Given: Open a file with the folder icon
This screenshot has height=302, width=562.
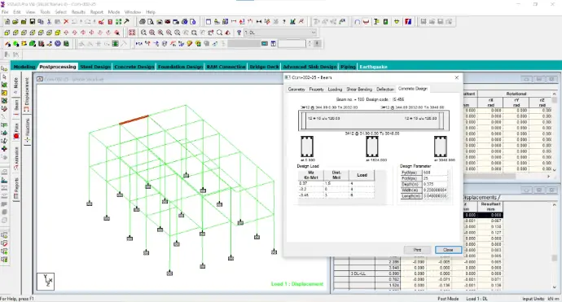Looking at the screenshot, I should 15,22.
